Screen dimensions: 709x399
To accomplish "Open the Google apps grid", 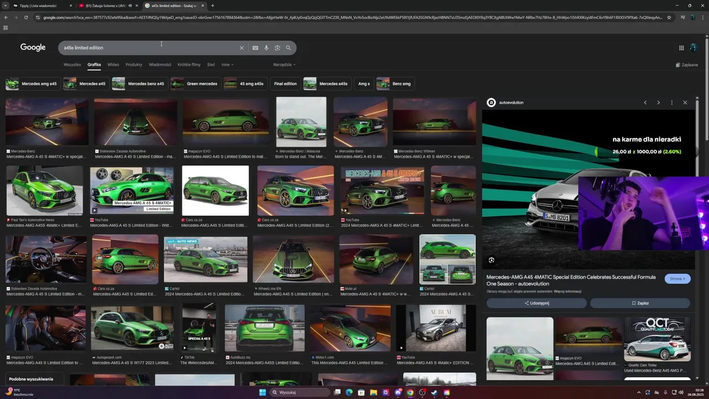I will point(681,48).
